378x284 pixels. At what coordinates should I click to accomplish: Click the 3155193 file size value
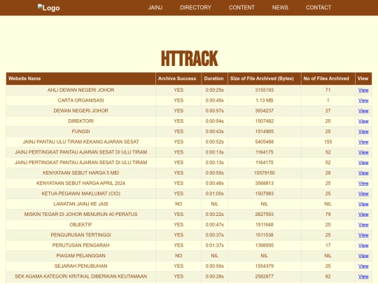(264, 90)
